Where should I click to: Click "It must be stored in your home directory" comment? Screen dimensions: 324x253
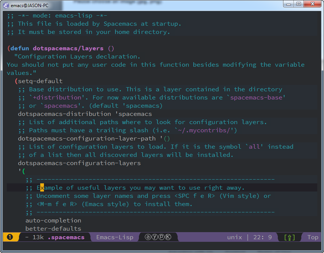[88, 32]
